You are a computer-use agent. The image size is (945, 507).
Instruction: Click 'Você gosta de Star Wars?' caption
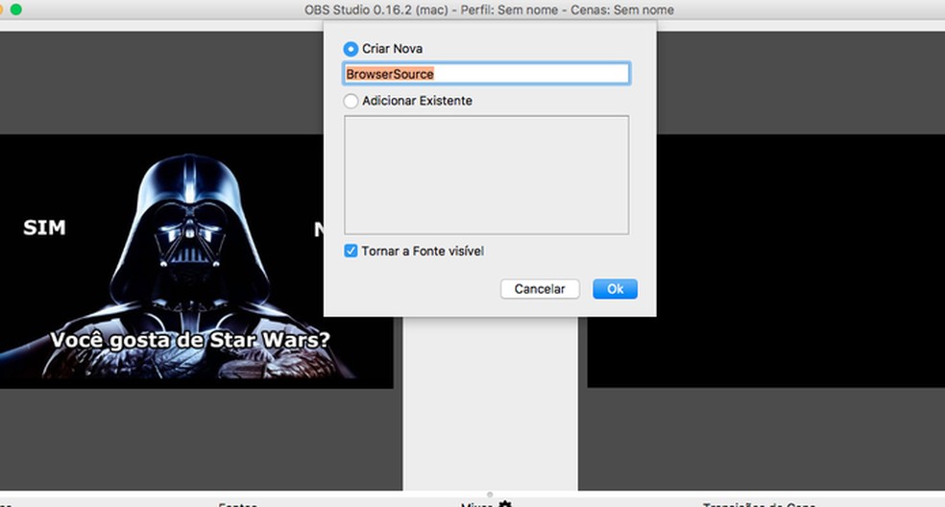190,340
